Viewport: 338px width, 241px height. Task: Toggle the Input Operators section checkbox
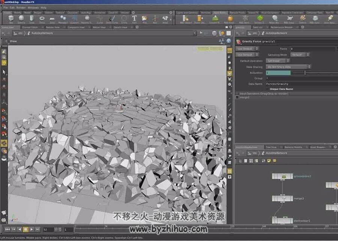[x=237, y=94]
